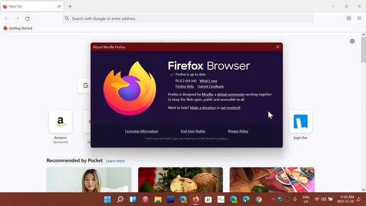Screen dimensions: 366x206
Task: Launch Google Chrome from the taskbar
Action: pos(258,199)
